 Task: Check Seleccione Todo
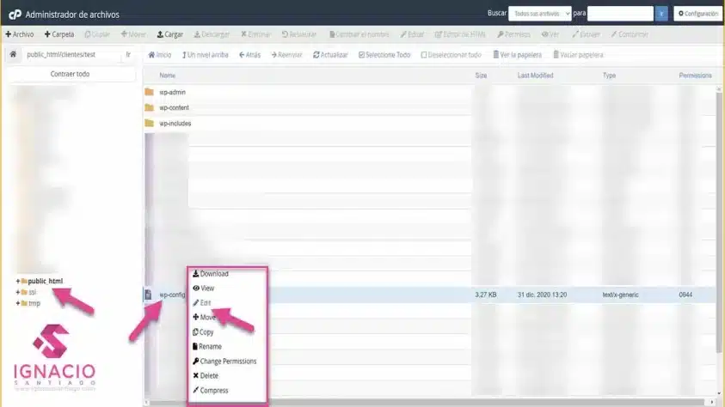384,55
